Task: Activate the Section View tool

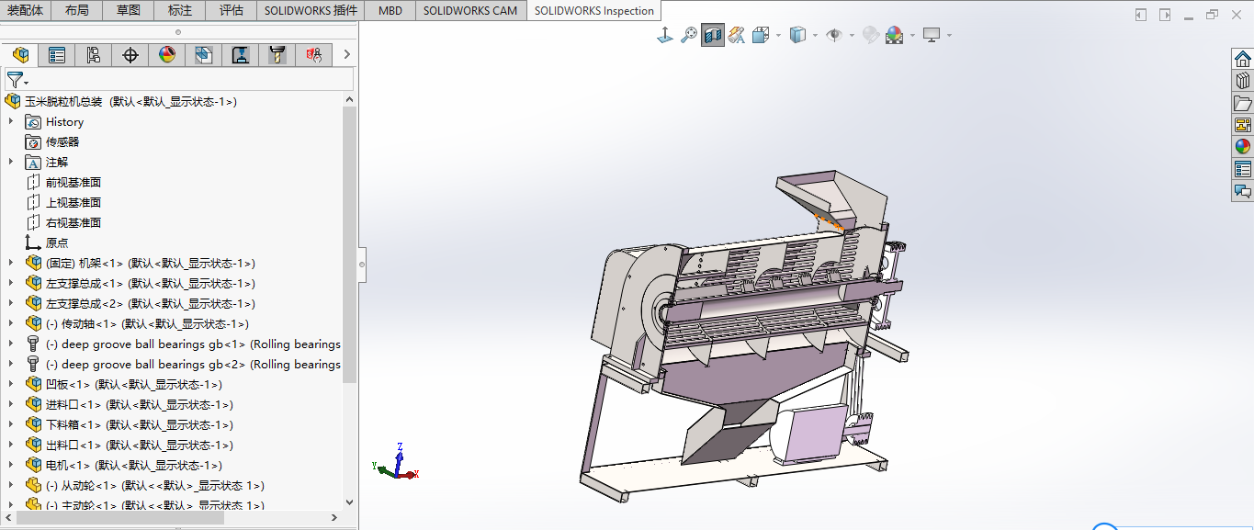Action: [713, 34]
